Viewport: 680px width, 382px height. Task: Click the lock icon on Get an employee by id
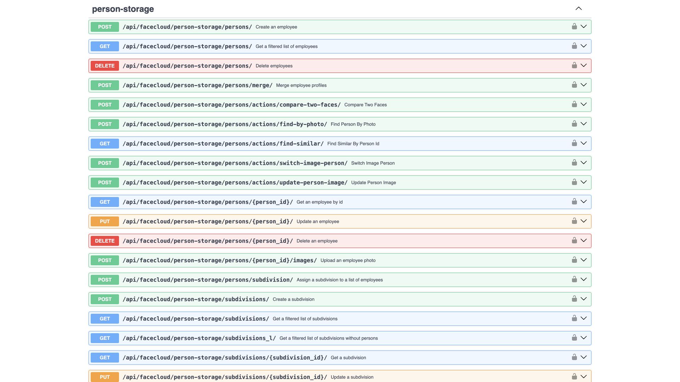point(574,202)
